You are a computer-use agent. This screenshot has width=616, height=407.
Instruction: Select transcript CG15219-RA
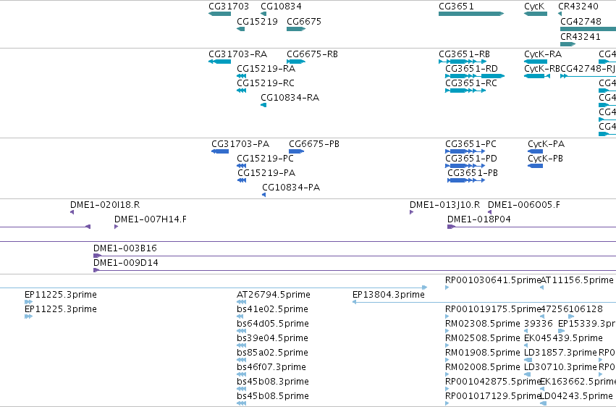266,68
